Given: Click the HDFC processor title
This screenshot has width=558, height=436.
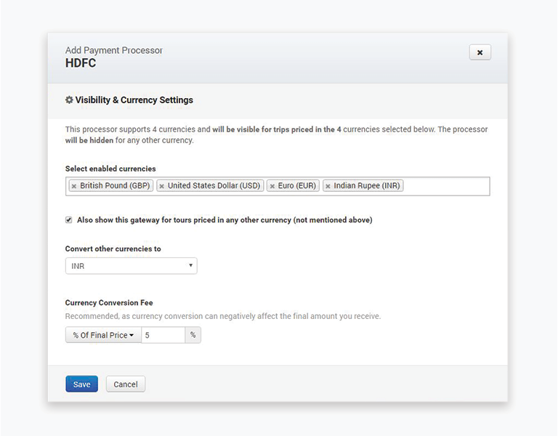Looking at the screenshot, I should tap(81, 63).
